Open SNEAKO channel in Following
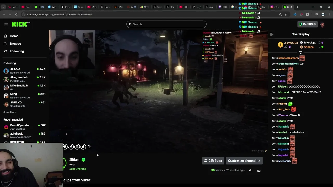 [24, 104]
